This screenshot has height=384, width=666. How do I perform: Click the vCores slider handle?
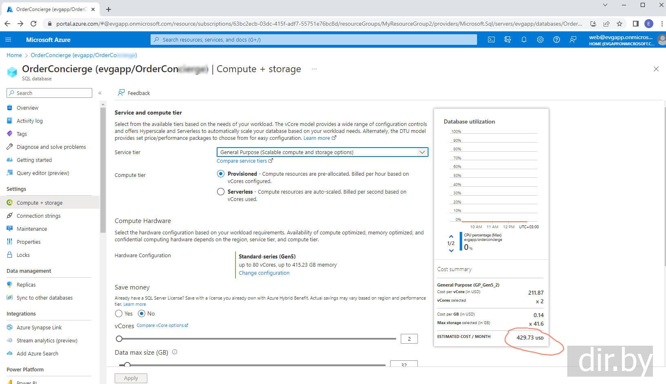click(119, 339)
